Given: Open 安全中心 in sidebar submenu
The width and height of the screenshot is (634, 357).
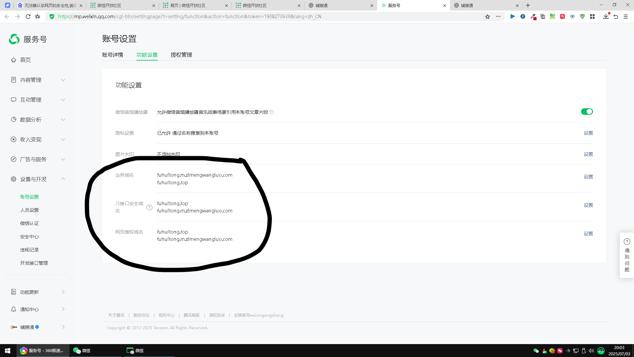Looking at the screenshot, I should [29, 237].
